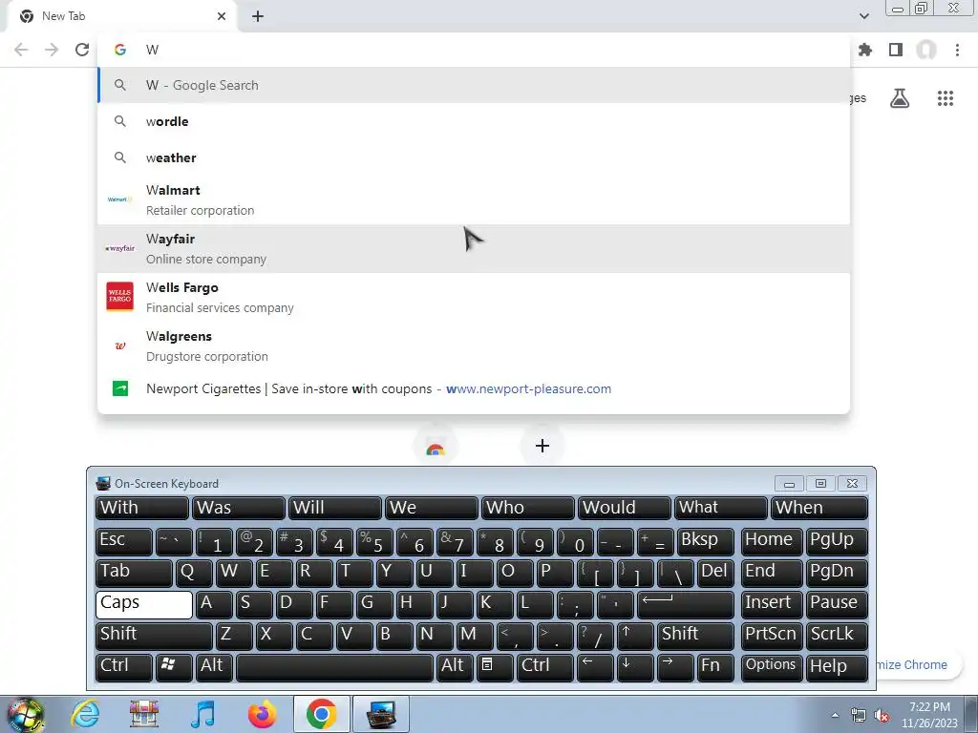The image size is (978, 733).
Task: Toggle Caps lock on the on-screen keyboard
Action: click(x=144, y=604)
